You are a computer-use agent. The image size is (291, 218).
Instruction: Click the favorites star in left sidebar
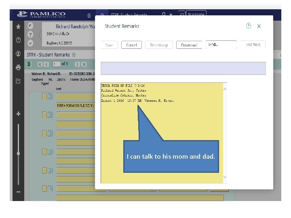pyautogui.click(x=18, y=27)
